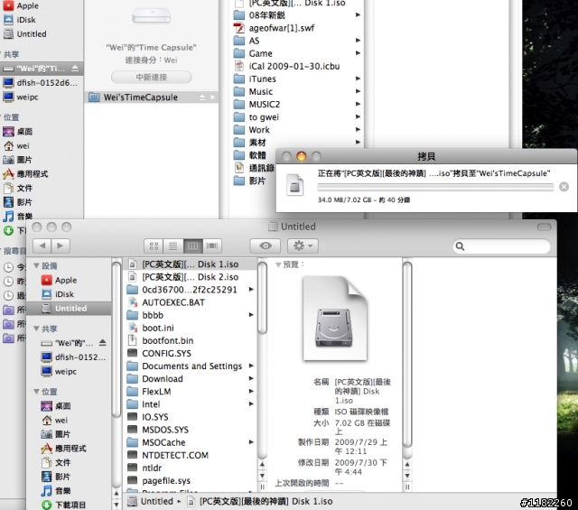The image size is (578, 510).
Task: Select dfish-0152 computer in front sidebar
Action: (x=73, y=357)
